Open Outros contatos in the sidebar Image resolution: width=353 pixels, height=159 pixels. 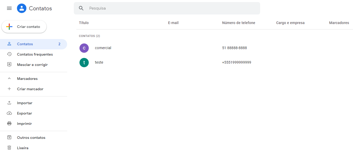pos(31,138)
